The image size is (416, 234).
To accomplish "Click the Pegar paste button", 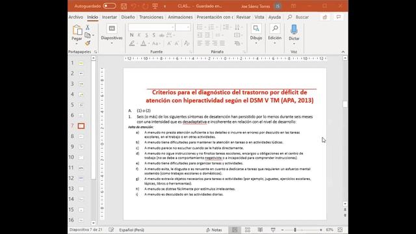I will point(77,32).
